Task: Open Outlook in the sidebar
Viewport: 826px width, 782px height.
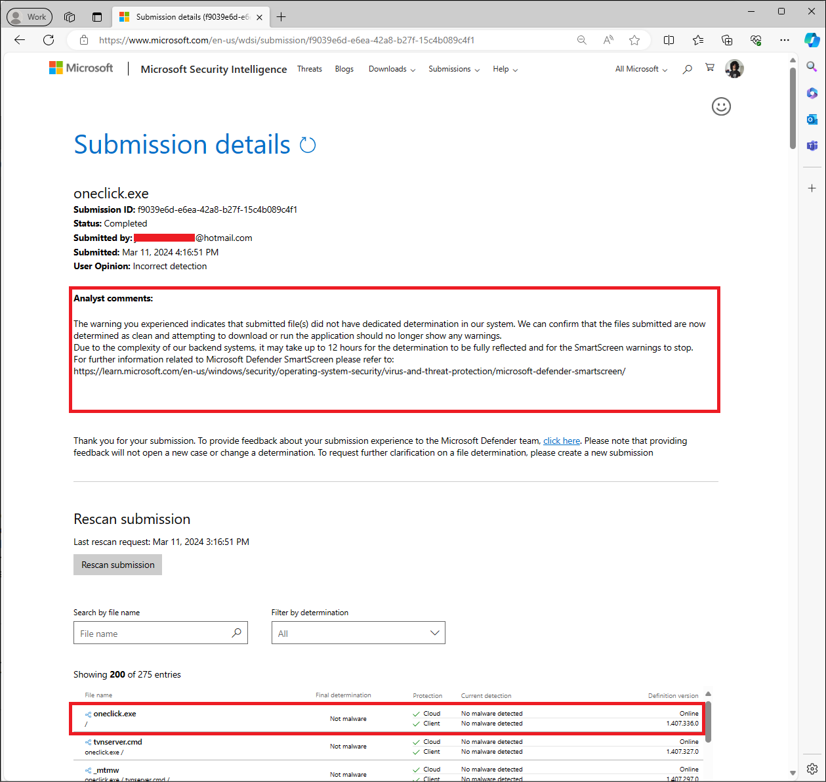Action: 812,119
